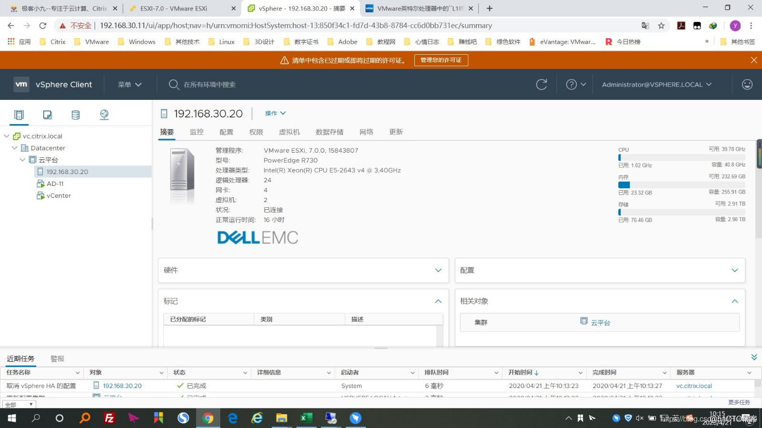Viewport: 762px width, 428px height.
Task: Open the 云平台 cluster link
Action: [x=601, y=322]
